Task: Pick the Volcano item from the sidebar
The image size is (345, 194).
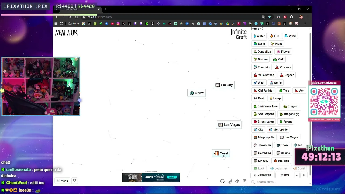Action: click(x=283, y=67)
